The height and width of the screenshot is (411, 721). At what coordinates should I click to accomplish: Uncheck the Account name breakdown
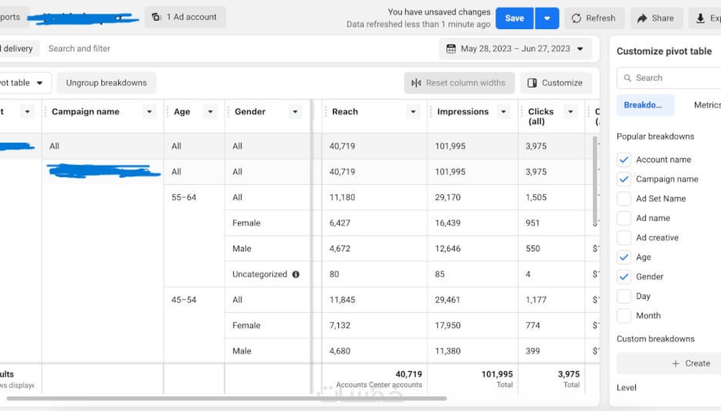pos(624,160)
